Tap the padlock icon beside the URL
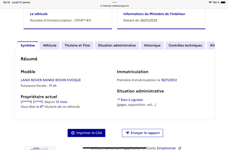Viewport: 229px width, 150px height. 101,6
